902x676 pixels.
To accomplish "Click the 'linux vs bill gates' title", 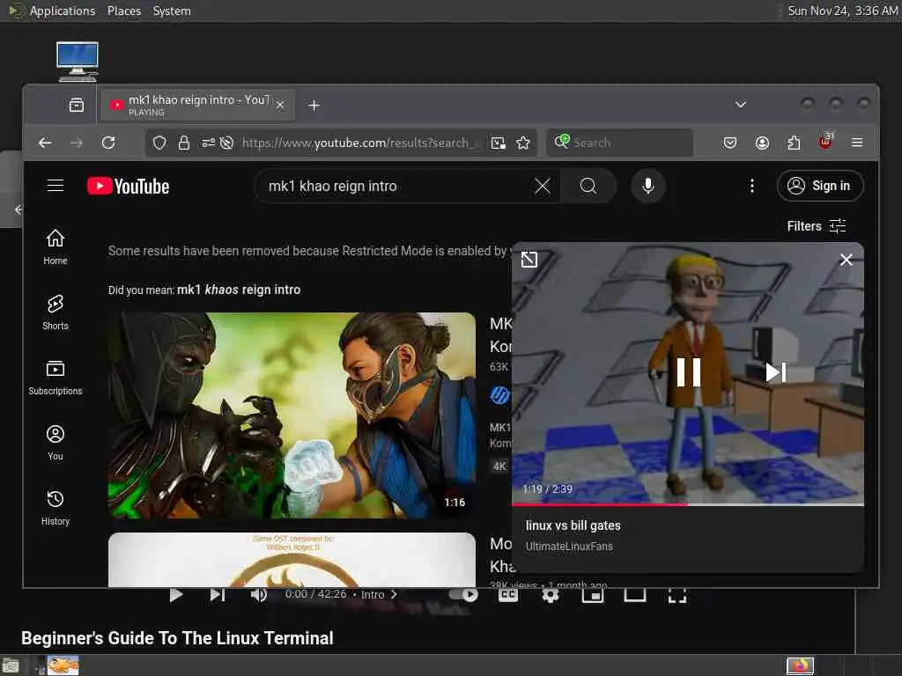I will (573, 525).
